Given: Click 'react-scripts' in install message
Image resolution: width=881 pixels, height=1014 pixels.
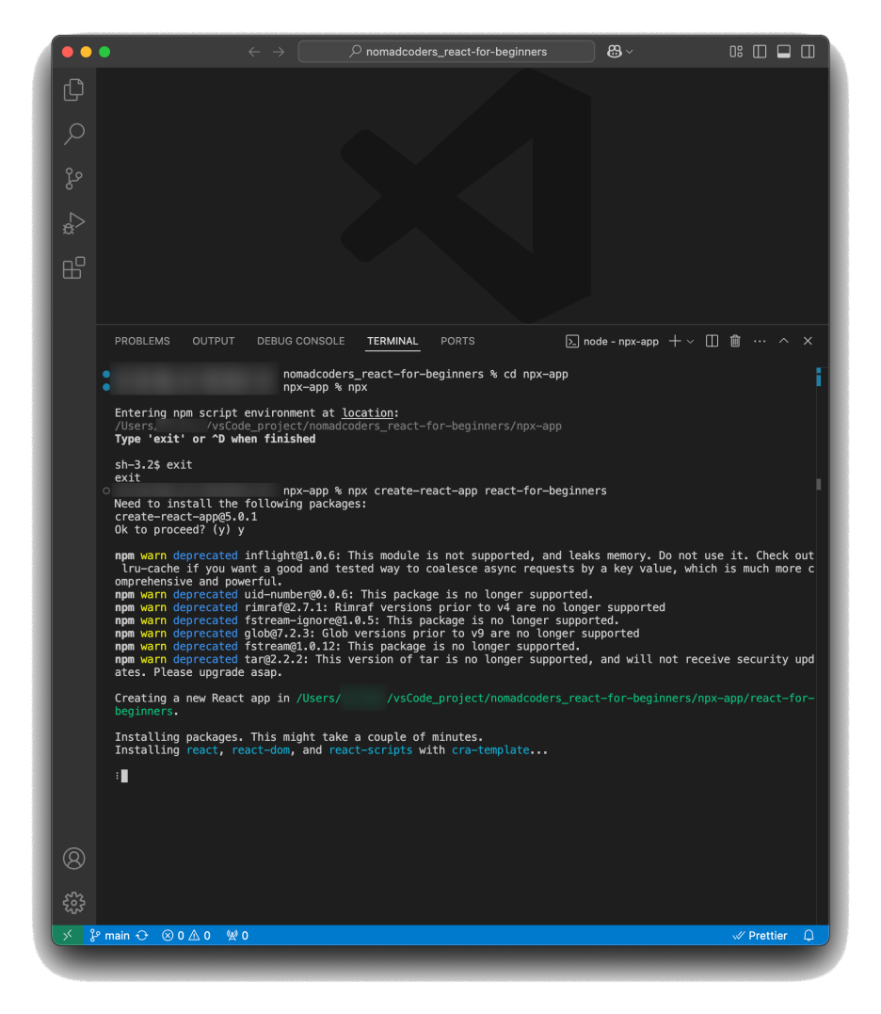Looking at the screenshot, I should tap(370, 750).
